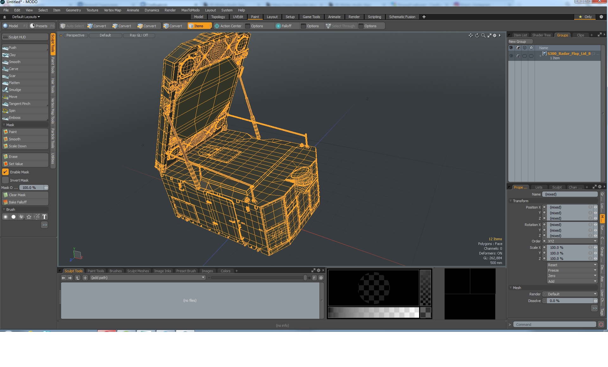Go to parent folder in preset browser
Viewport: 608px width, 367px height.
coord(77,278)
